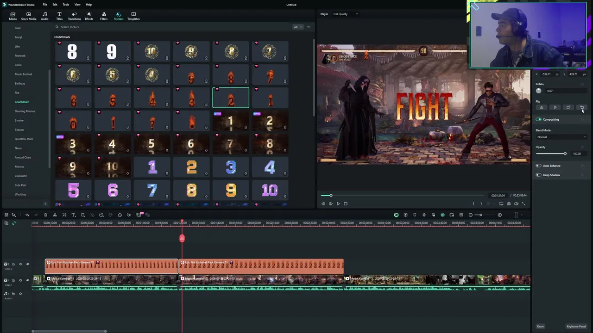The height and width of the screenshot is (333, 593).
Task: Flip vertically with second Flip button
Action: click(555, 107)
